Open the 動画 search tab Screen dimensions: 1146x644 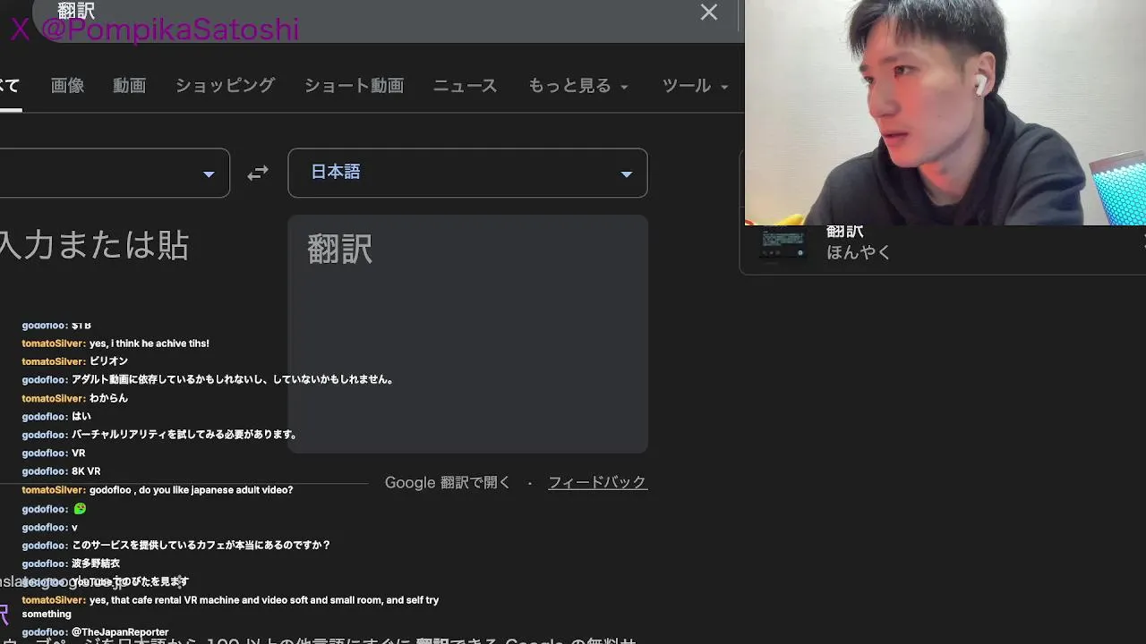tap(129, 86)
